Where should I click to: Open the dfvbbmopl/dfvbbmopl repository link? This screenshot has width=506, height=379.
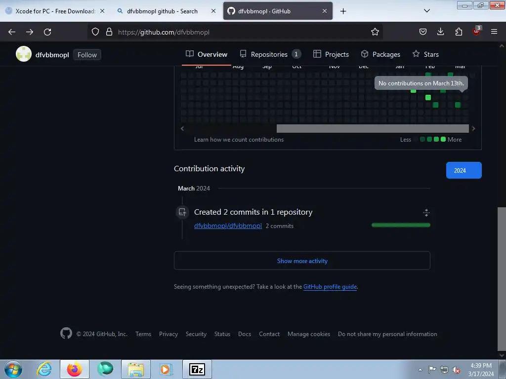pyautogui.click(x=228, y=226)
